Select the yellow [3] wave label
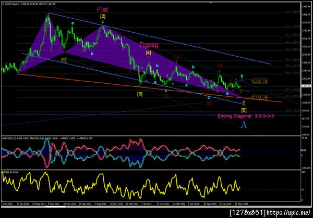The width and height of the screenshot is (313, 218). (x=140, y=94)
